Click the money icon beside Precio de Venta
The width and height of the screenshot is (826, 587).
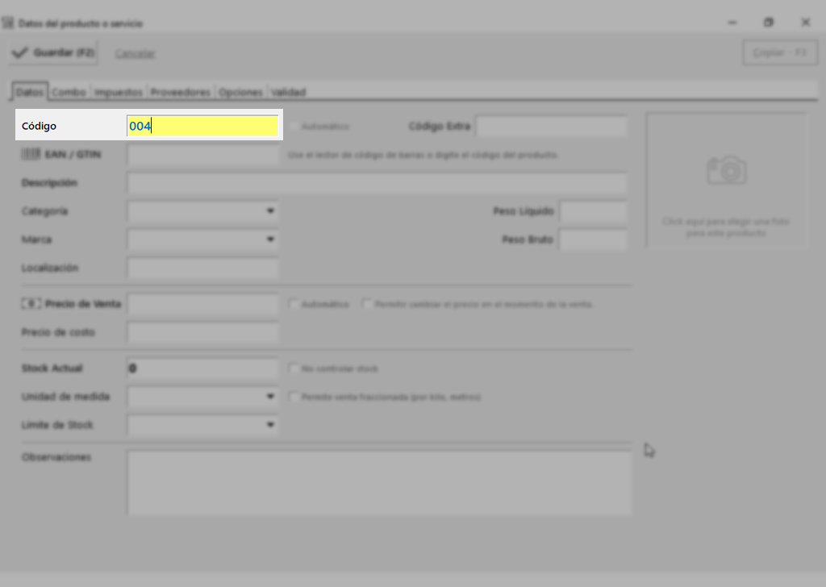[31, 304]
